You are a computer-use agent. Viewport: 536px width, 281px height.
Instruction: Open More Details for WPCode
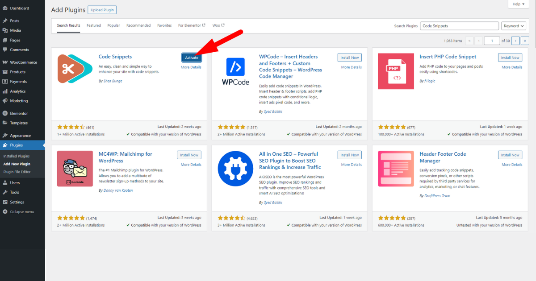[352, 67]
